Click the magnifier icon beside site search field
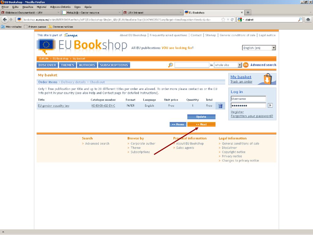313x235 pixels. (171, 65)
